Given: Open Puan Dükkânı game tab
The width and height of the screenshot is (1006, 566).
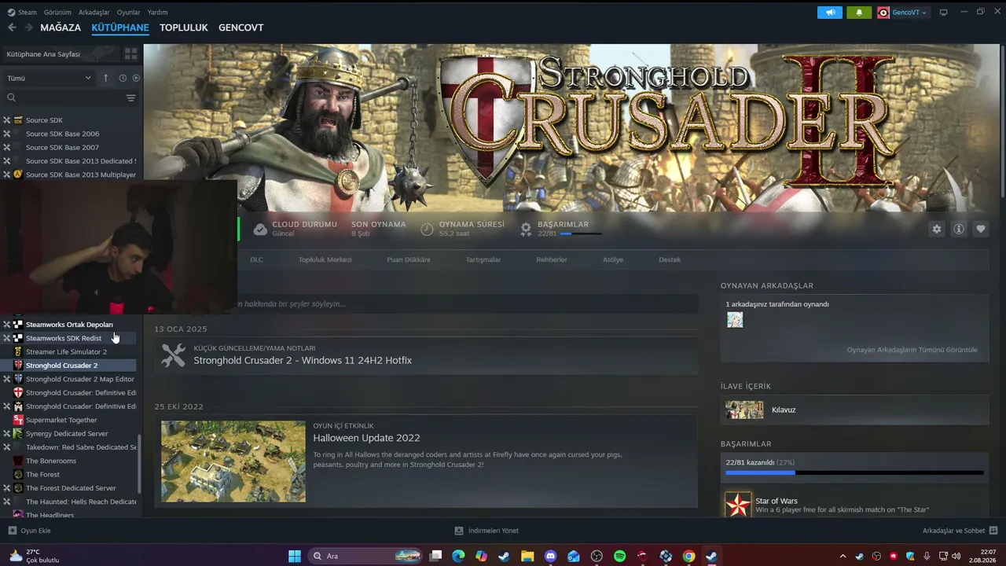Looking at the screenshot, I should (x=409, y=259).
